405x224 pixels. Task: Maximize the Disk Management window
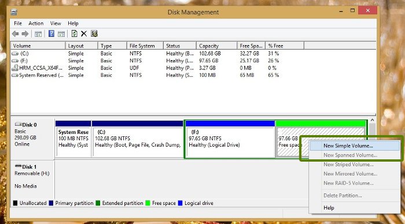pyautogui.click(x=352, y=10)
